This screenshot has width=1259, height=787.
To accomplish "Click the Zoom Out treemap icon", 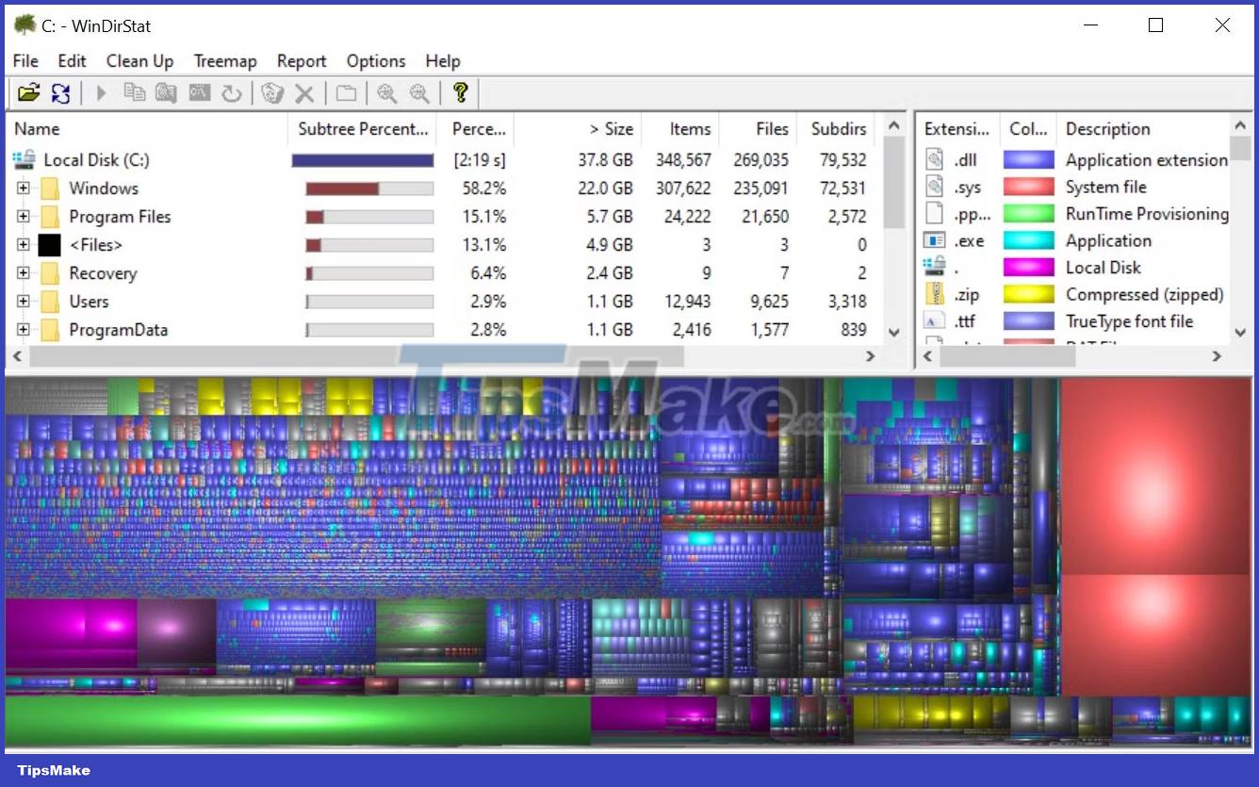I will pyautogui.click(x=420, y=92).
